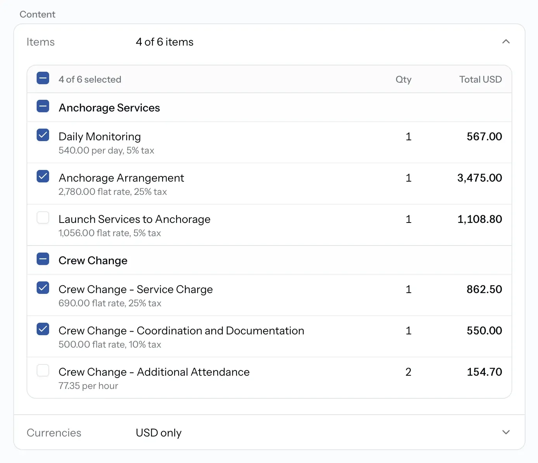Click '1,056.00 flat rate, 5% tax' detail
The image size is (538, 463).
[x=110, y=233]
